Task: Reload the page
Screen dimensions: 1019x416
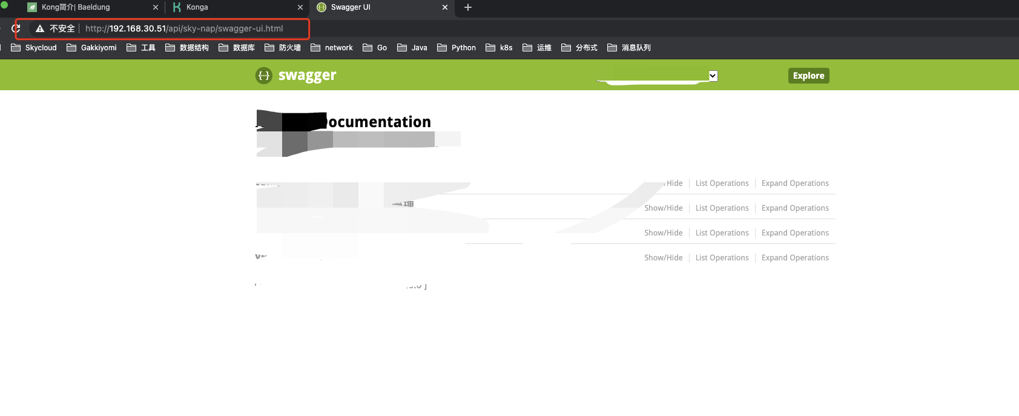Action: pos(16,28)
